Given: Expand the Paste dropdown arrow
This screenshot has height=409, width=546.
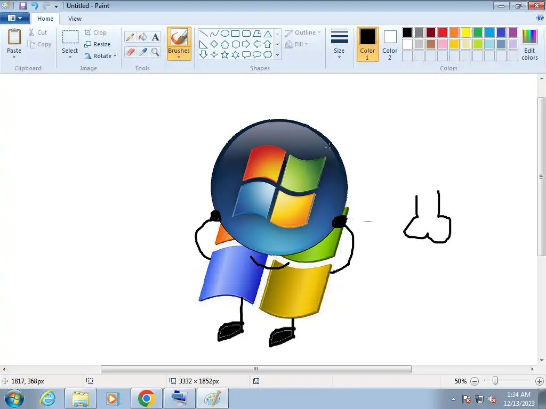Looking at the screenshot, I should click(14, 58).
